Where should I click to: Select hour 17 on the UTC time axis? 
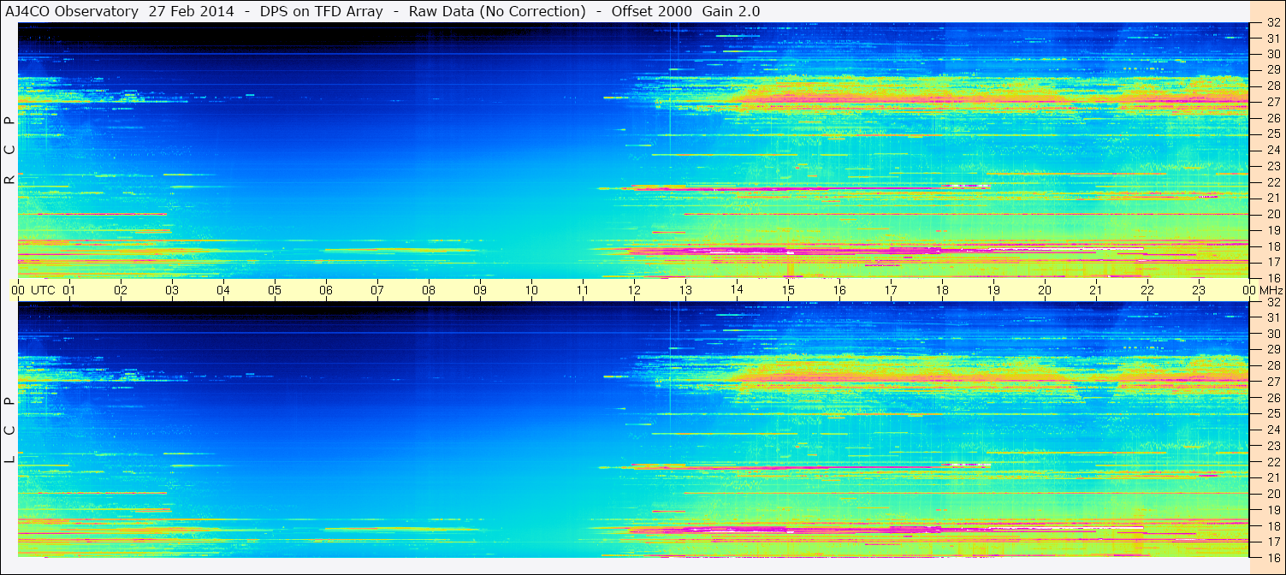(891, 290)
